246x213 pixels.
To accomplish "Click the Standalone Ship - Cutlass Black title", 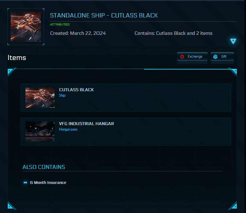I will 104,15.
